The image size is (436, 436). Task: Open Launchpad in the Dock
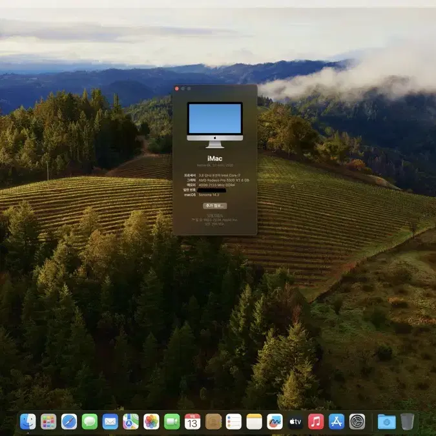(48, 422)
